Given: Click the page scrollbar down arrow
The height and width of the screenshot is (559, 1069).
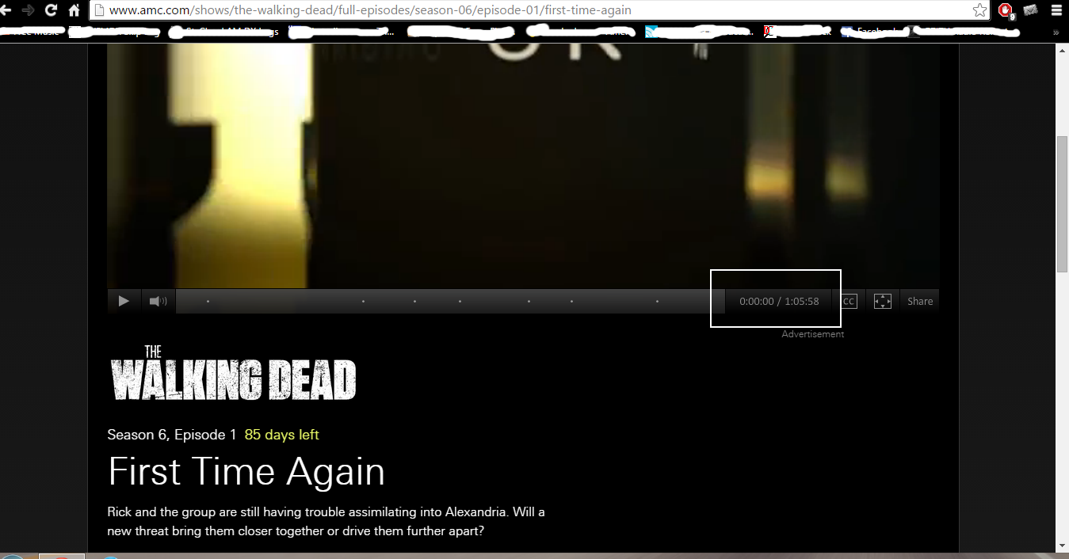Looking at the screenshot, I should coord(1062,546).
